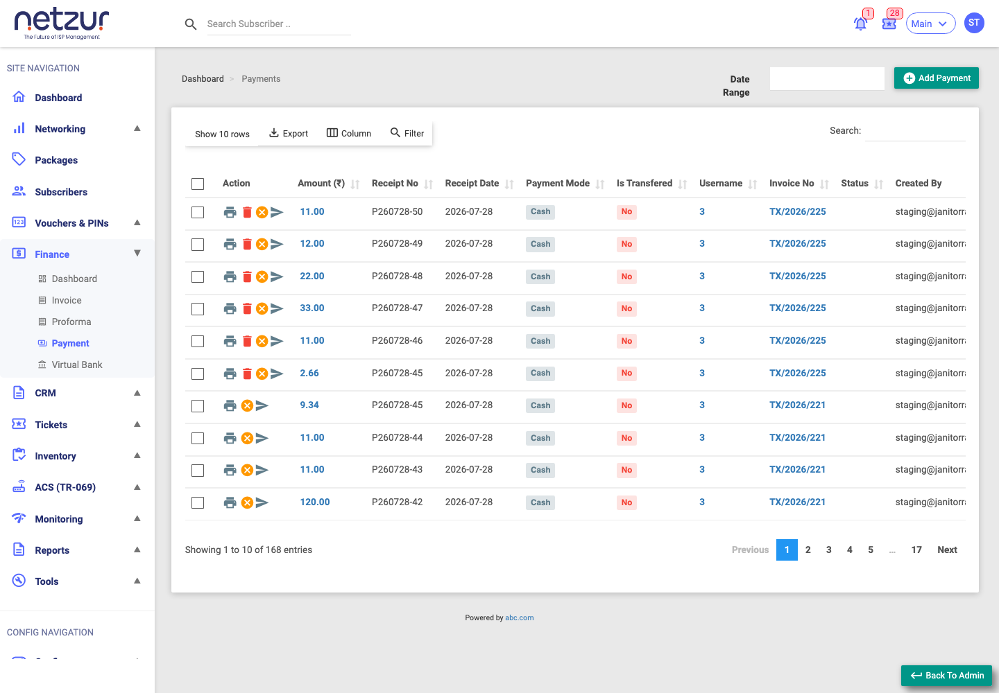Check the row with amount 2.66
The height and width of the screenshot is (693, 999).
point(198,374)
